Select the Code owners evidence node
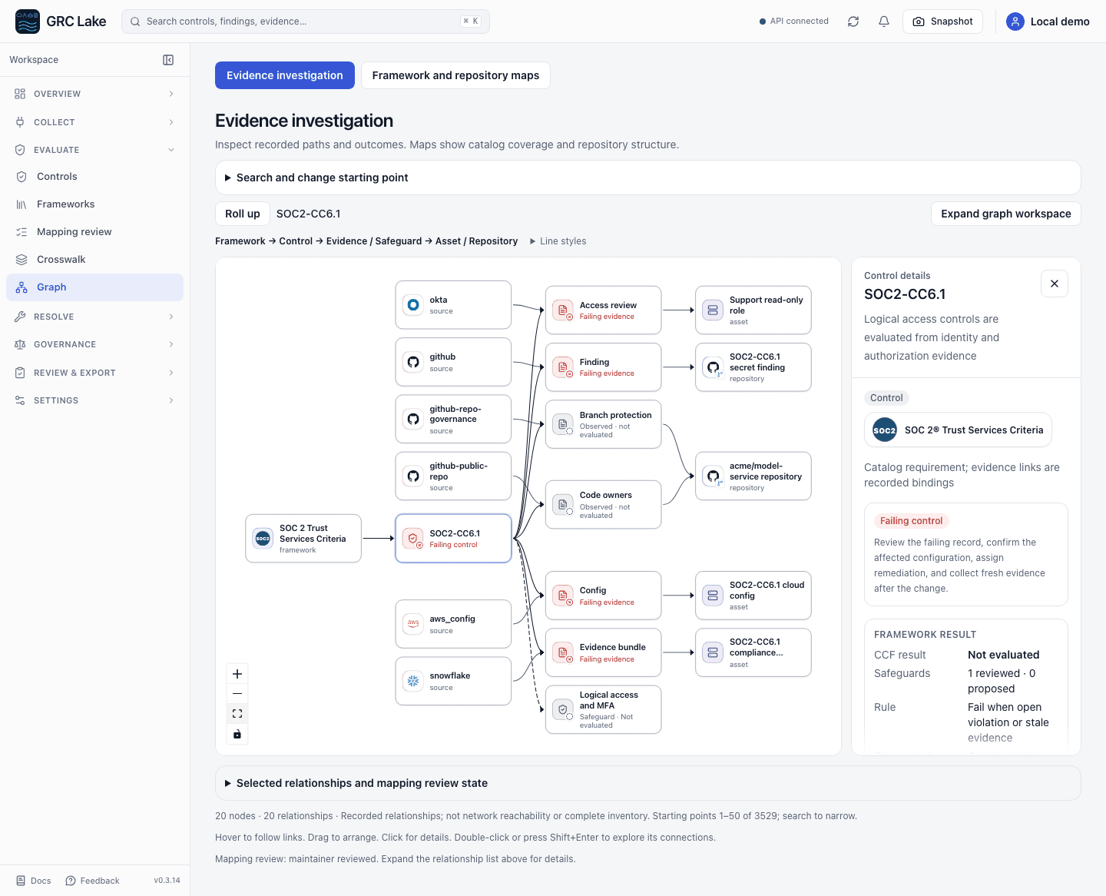1106x896 pixels. tap(603, 505)
